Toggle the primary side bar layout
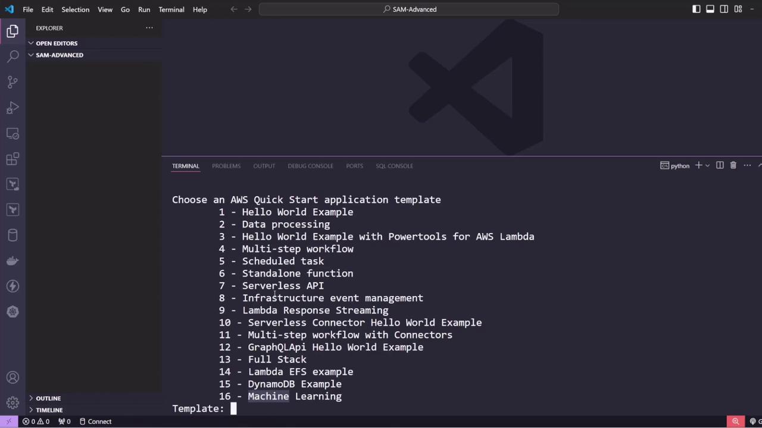 [x=697, y=9]
